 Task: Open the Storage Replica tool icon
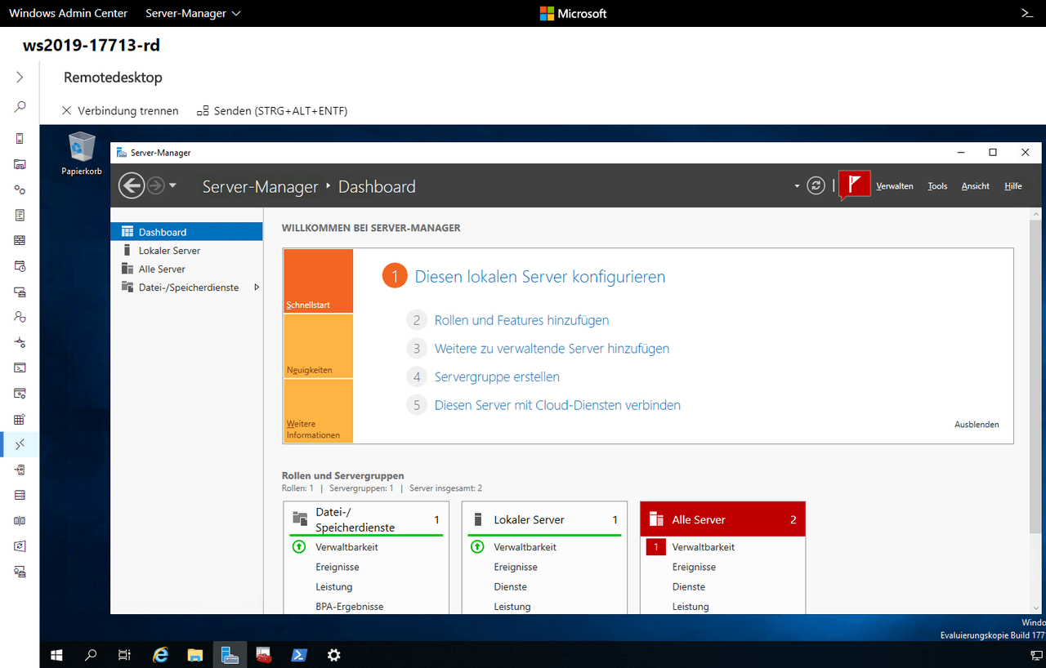pyautogui.click(x=20, y=520)
